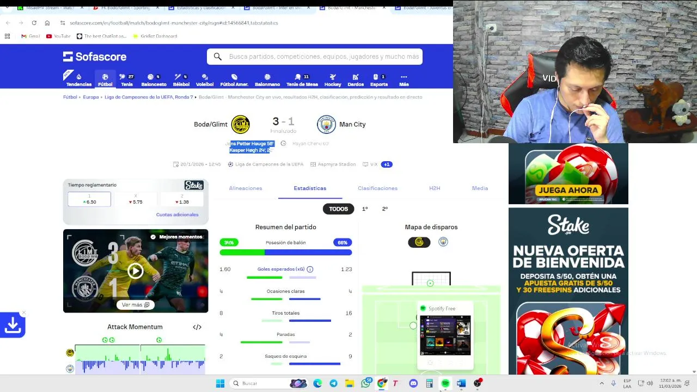This screenshot has height=392, width=697.
Task: Click the browser address bar
Action: 253,23
